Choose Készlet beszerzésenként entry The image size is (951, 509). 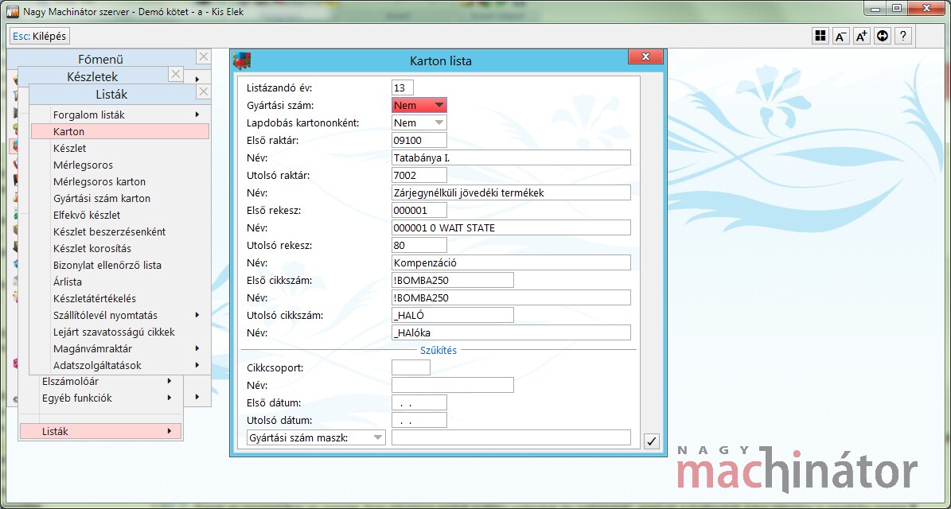tap(120, 231)
